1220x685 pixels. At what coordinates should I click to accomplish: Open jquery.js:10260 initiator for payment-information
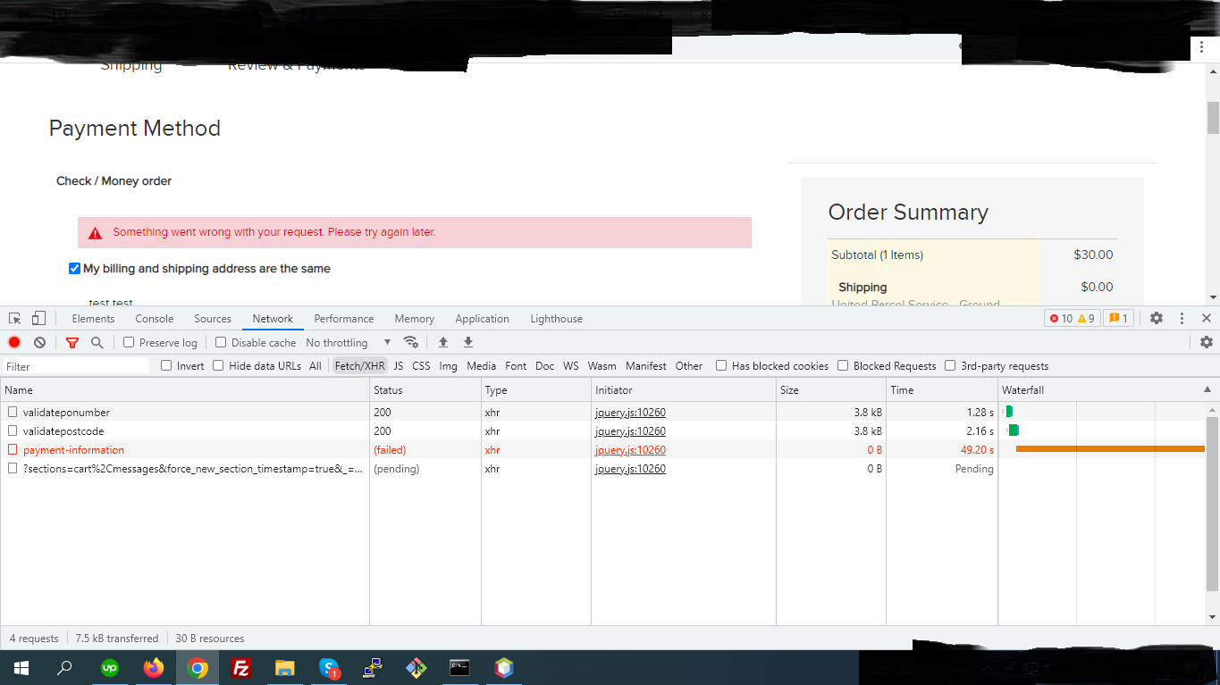coord(630,450)
